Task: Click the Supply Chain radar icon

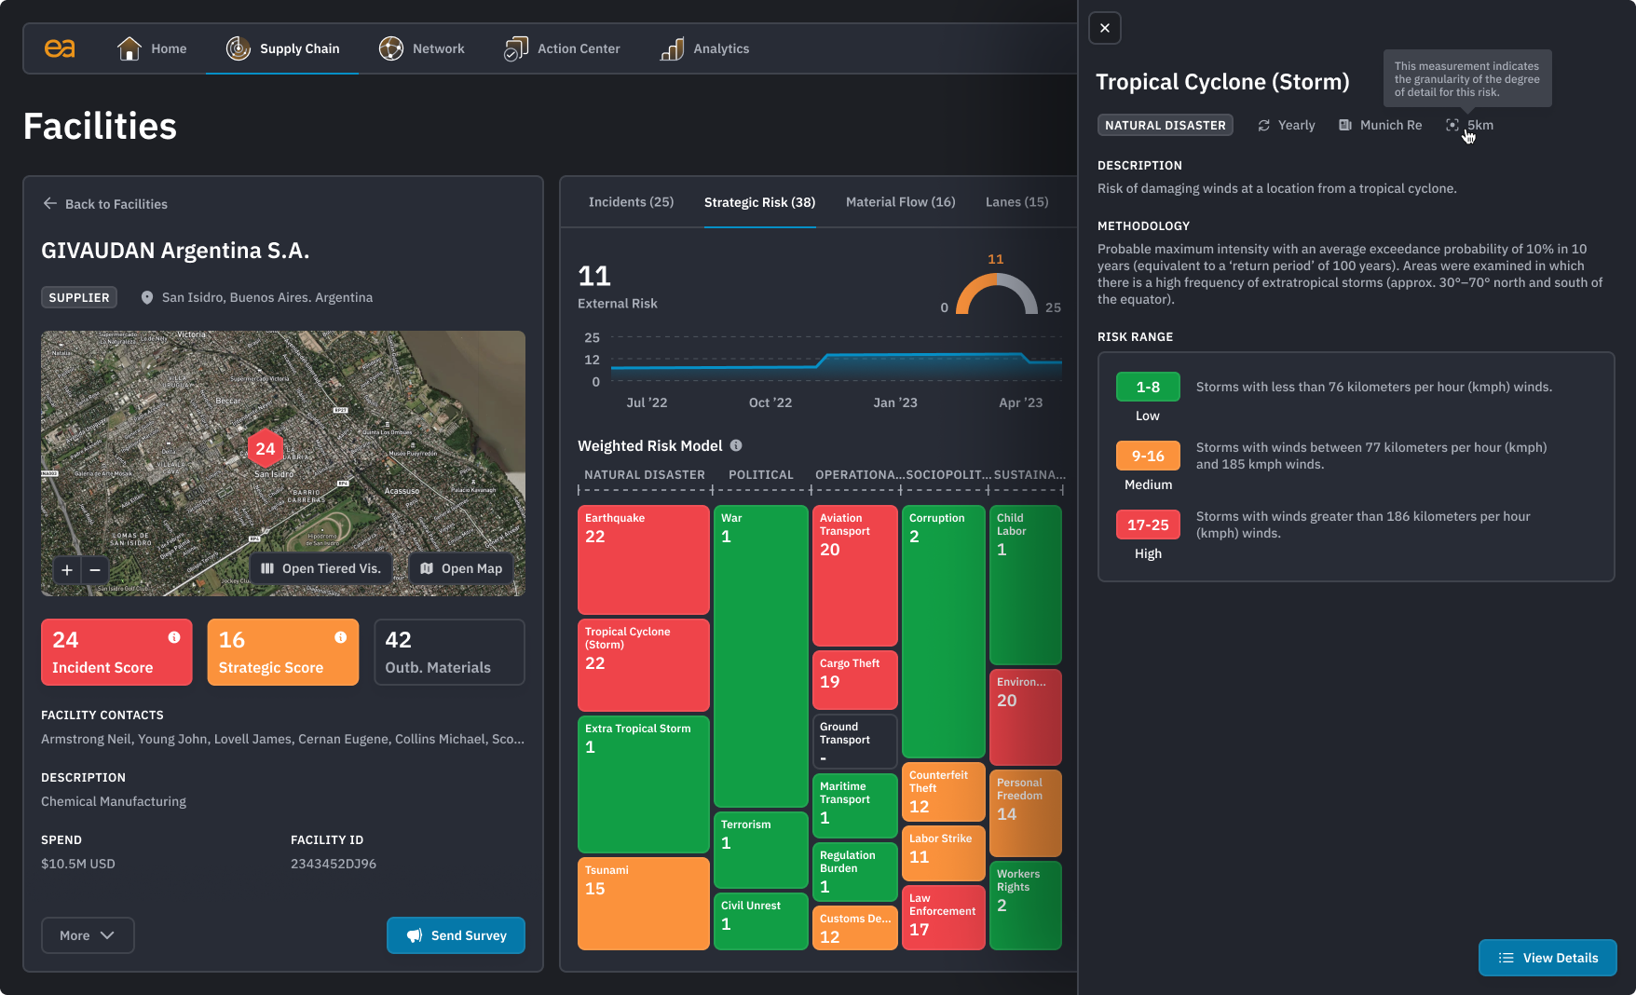Action: tap(239, 48)
